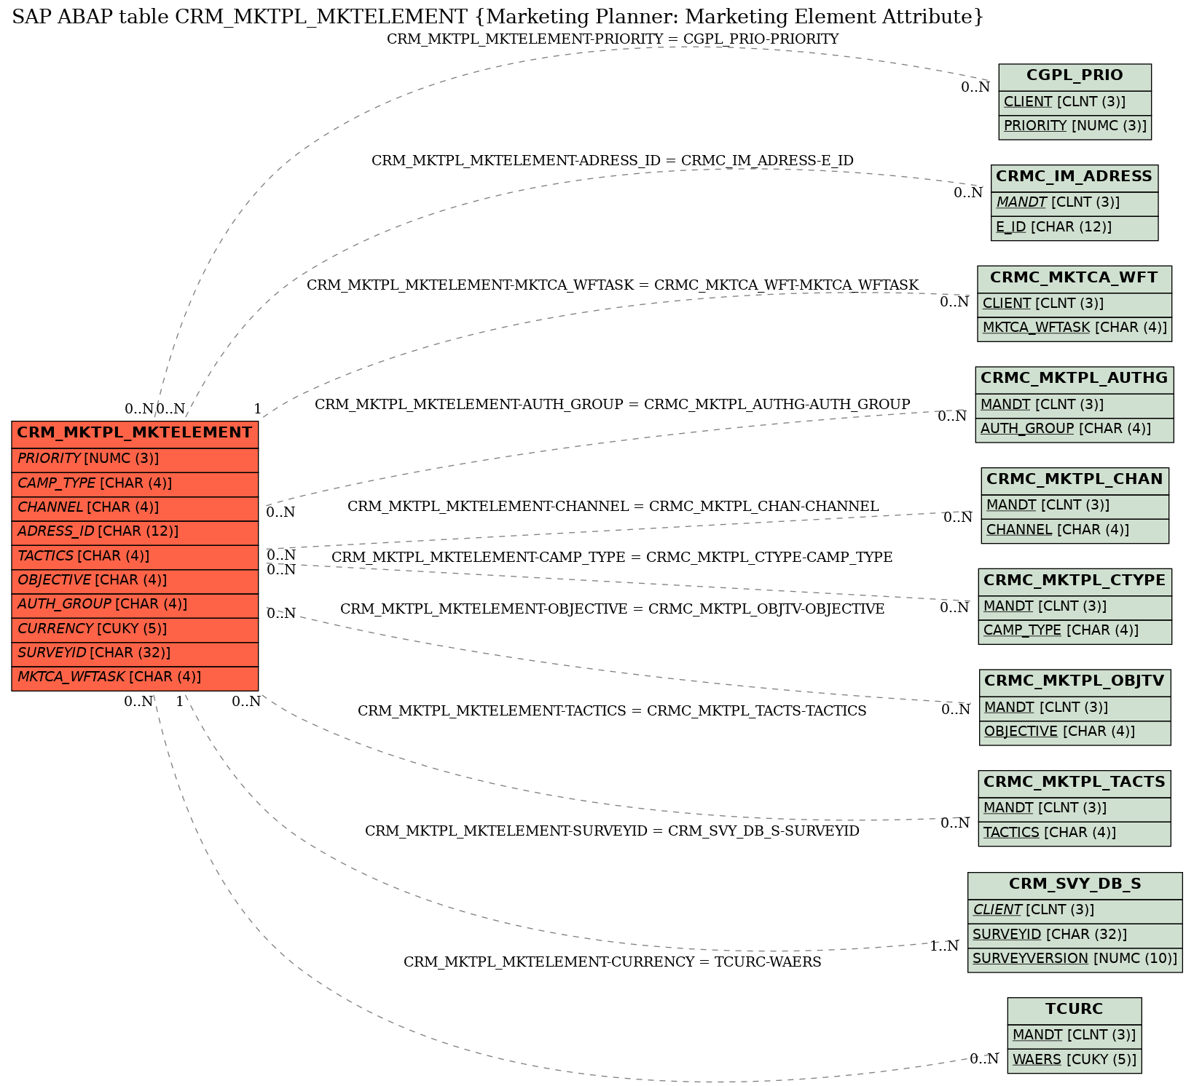The width and height of the screenshot is (1194, 1086).
Task: Click the MKTCA_WFTASK relation label
Action: click(613, 285)
